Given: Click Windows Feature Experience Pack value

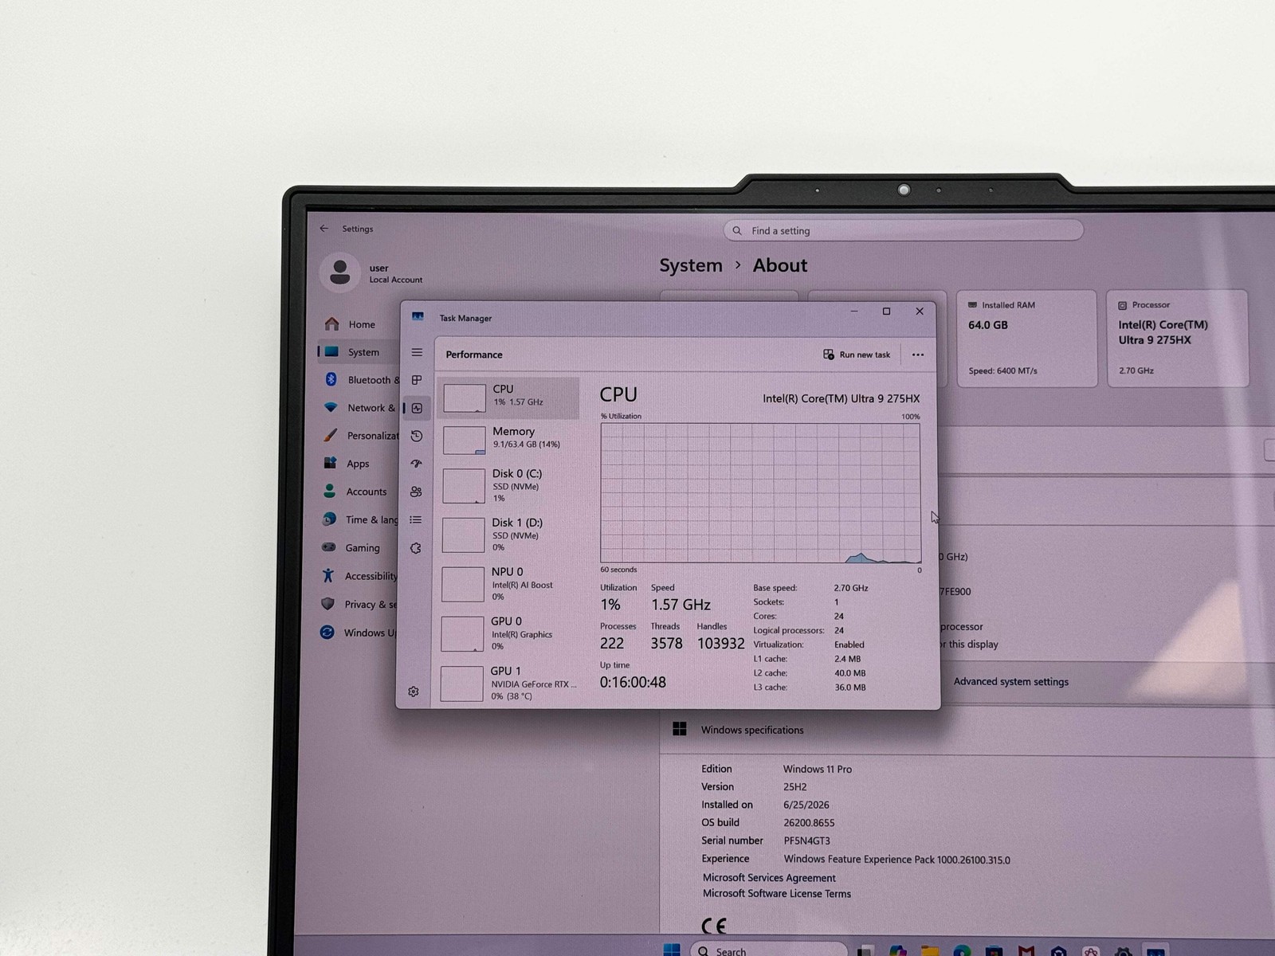Looking at the screenshot, I should tap(897, 860).
